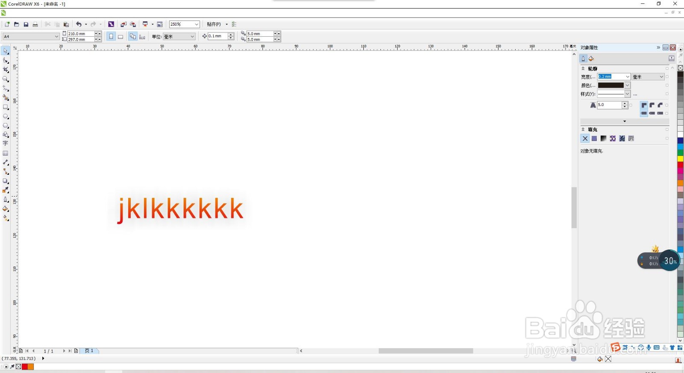Show fill properties in docker
684x373 pixels.
[591, 59]
